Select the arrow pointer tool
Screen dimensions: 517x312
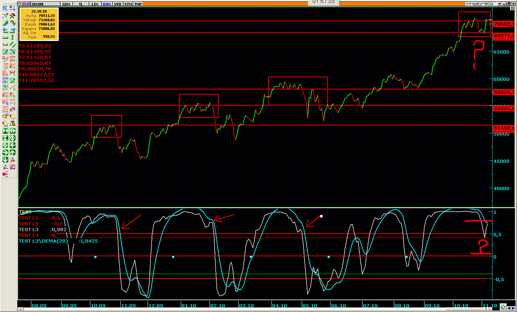click(5, 9)
